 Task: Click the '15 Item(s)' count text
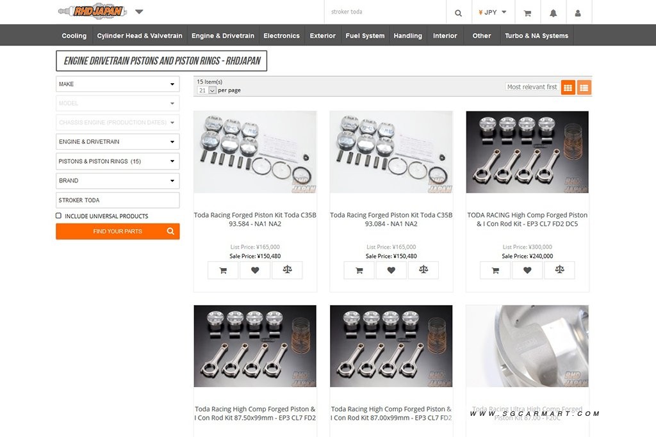[209, 82]
